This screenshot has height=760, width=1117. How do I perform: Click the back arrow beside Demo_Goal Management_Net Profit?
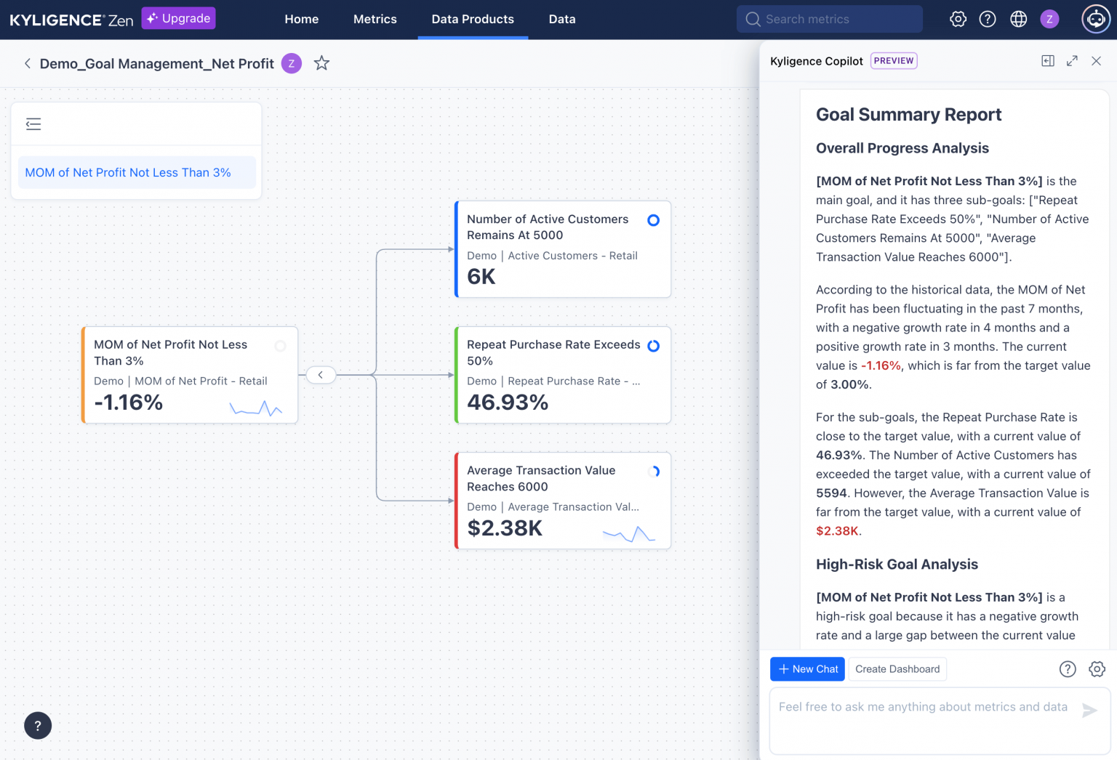click(x=27, y=63)
